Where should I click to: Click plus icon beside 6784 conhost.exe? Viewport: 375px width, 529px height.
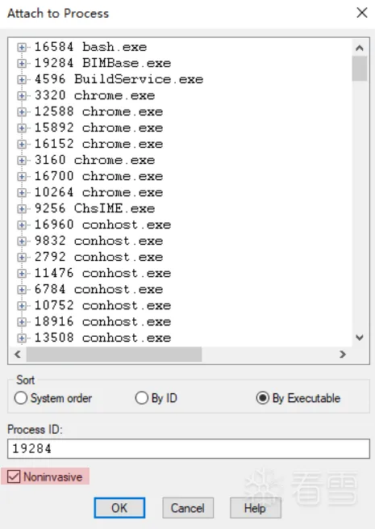pyautogui.click(x=22, y=289)
